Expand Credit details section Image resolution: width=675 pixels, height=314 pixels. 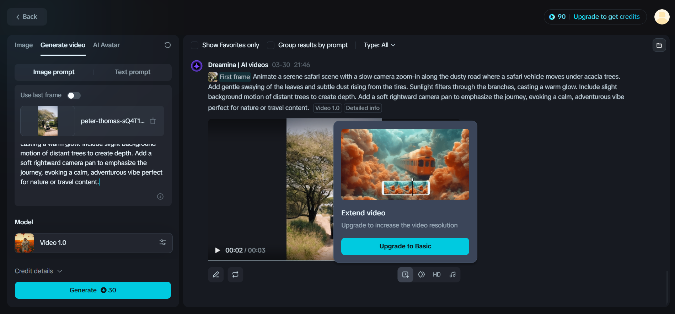[x=38, y=271]
